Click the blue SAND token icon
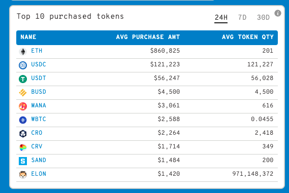Image resolution: width=289 pixels, height=193 pixels. [23, 161]
